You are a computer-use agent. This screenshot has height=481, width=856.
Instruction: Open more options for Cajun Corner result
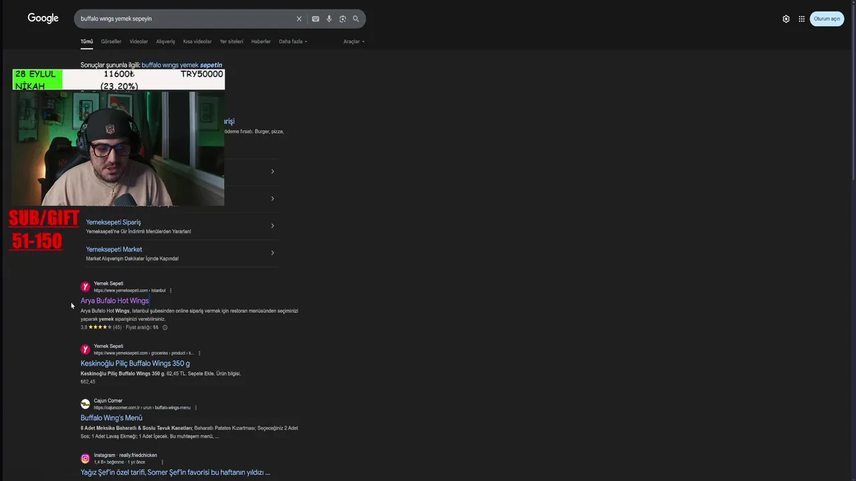click(196, 408)
